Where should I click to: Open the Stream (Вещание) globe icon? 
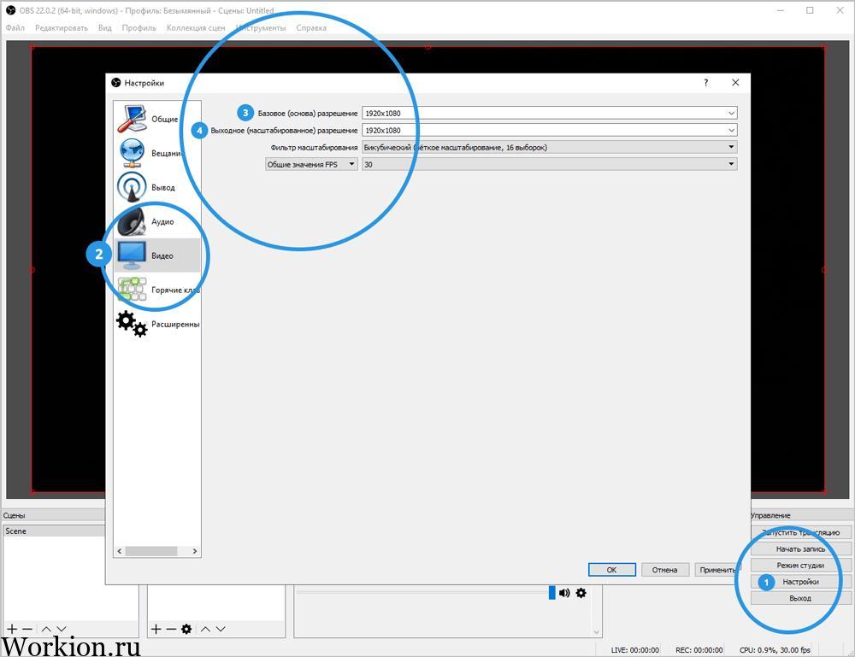point(132,153)
